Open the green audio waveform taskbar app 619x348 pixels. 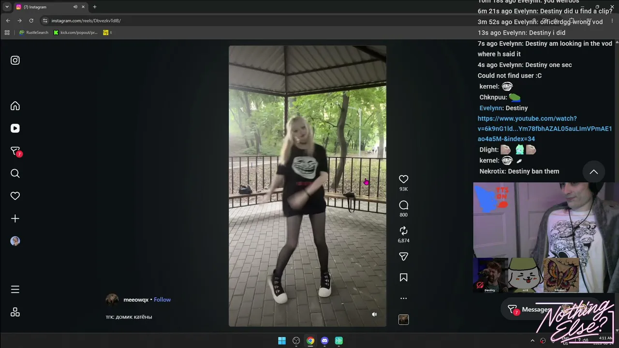(x=339, y=341)
